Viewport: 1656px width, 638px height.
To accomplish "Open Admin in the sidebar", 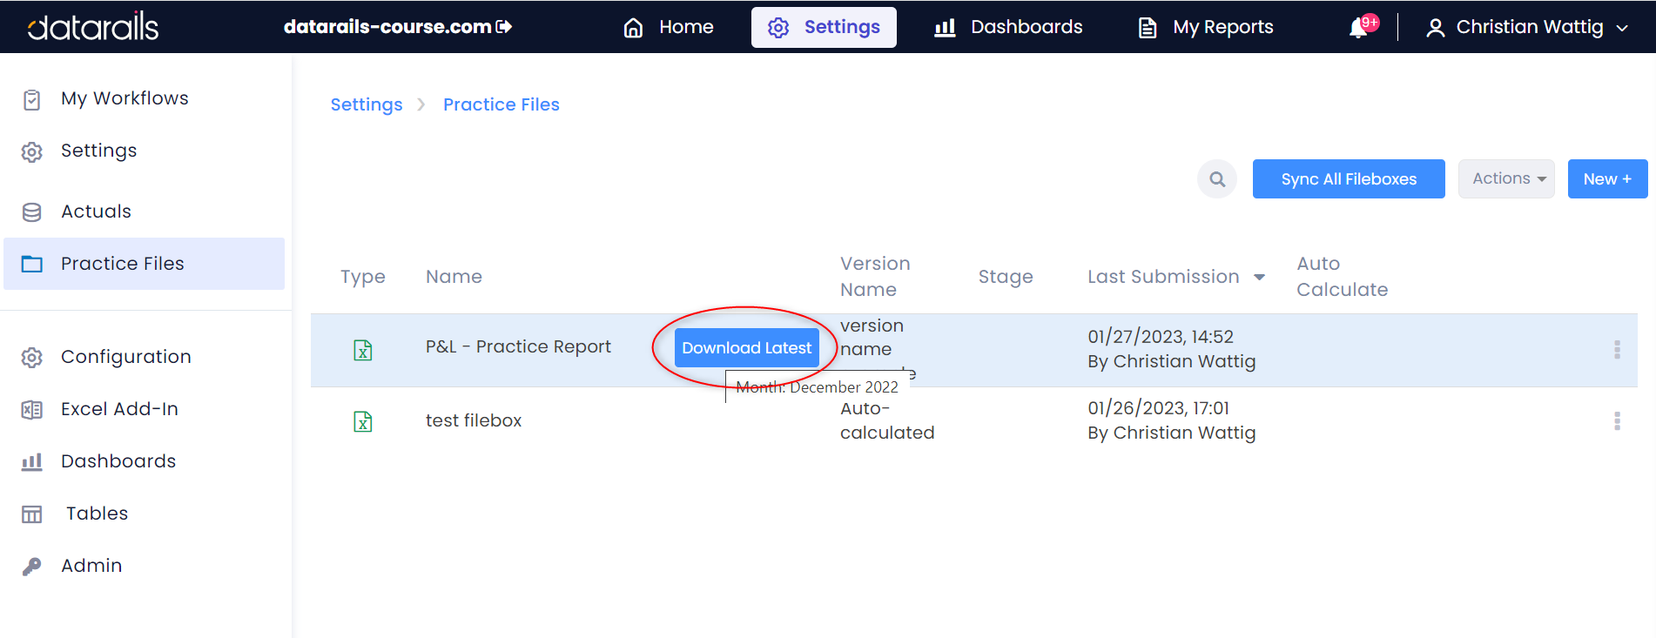I will [91, 566].
